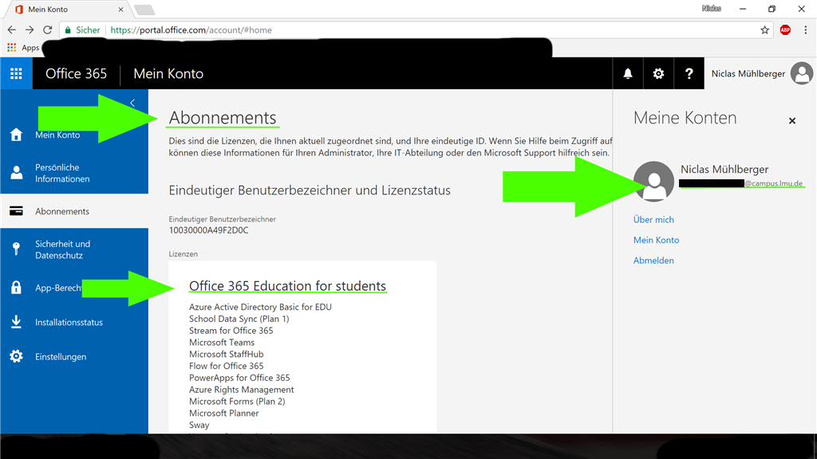Click 'Azure Active Directory Basic for EDU'
This screenshot has height=459, width=817.
(261, 307)
